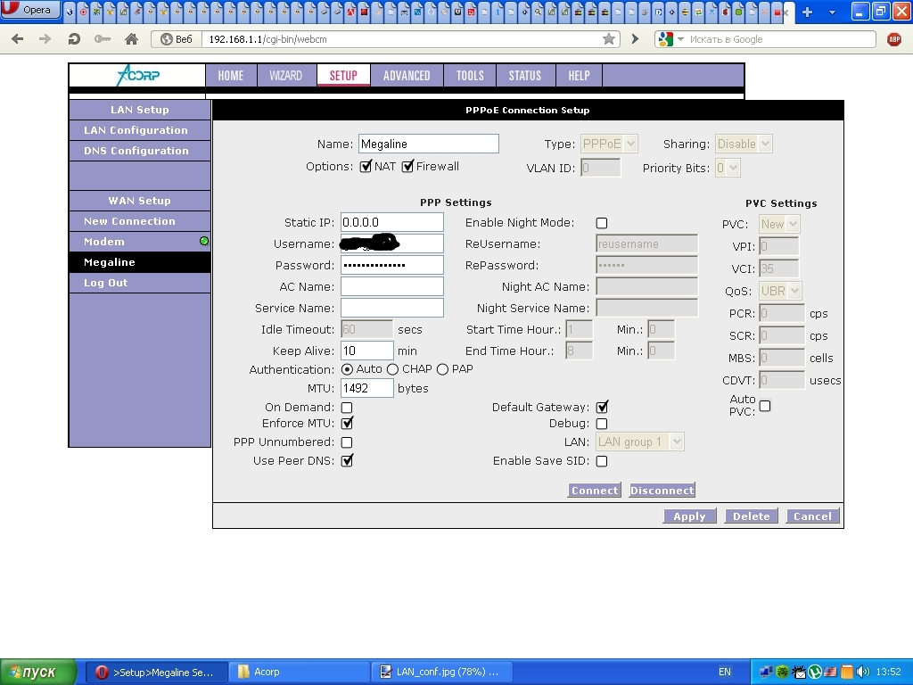This screenshot has height=685, width=913.
Task: Uncheck Use Peer DNS
Action: [x=347, y=461]
